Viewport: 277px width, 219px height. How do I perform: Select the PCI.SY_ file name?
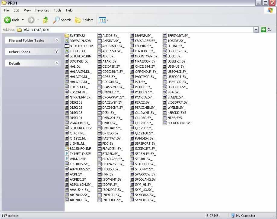[141, 82]
